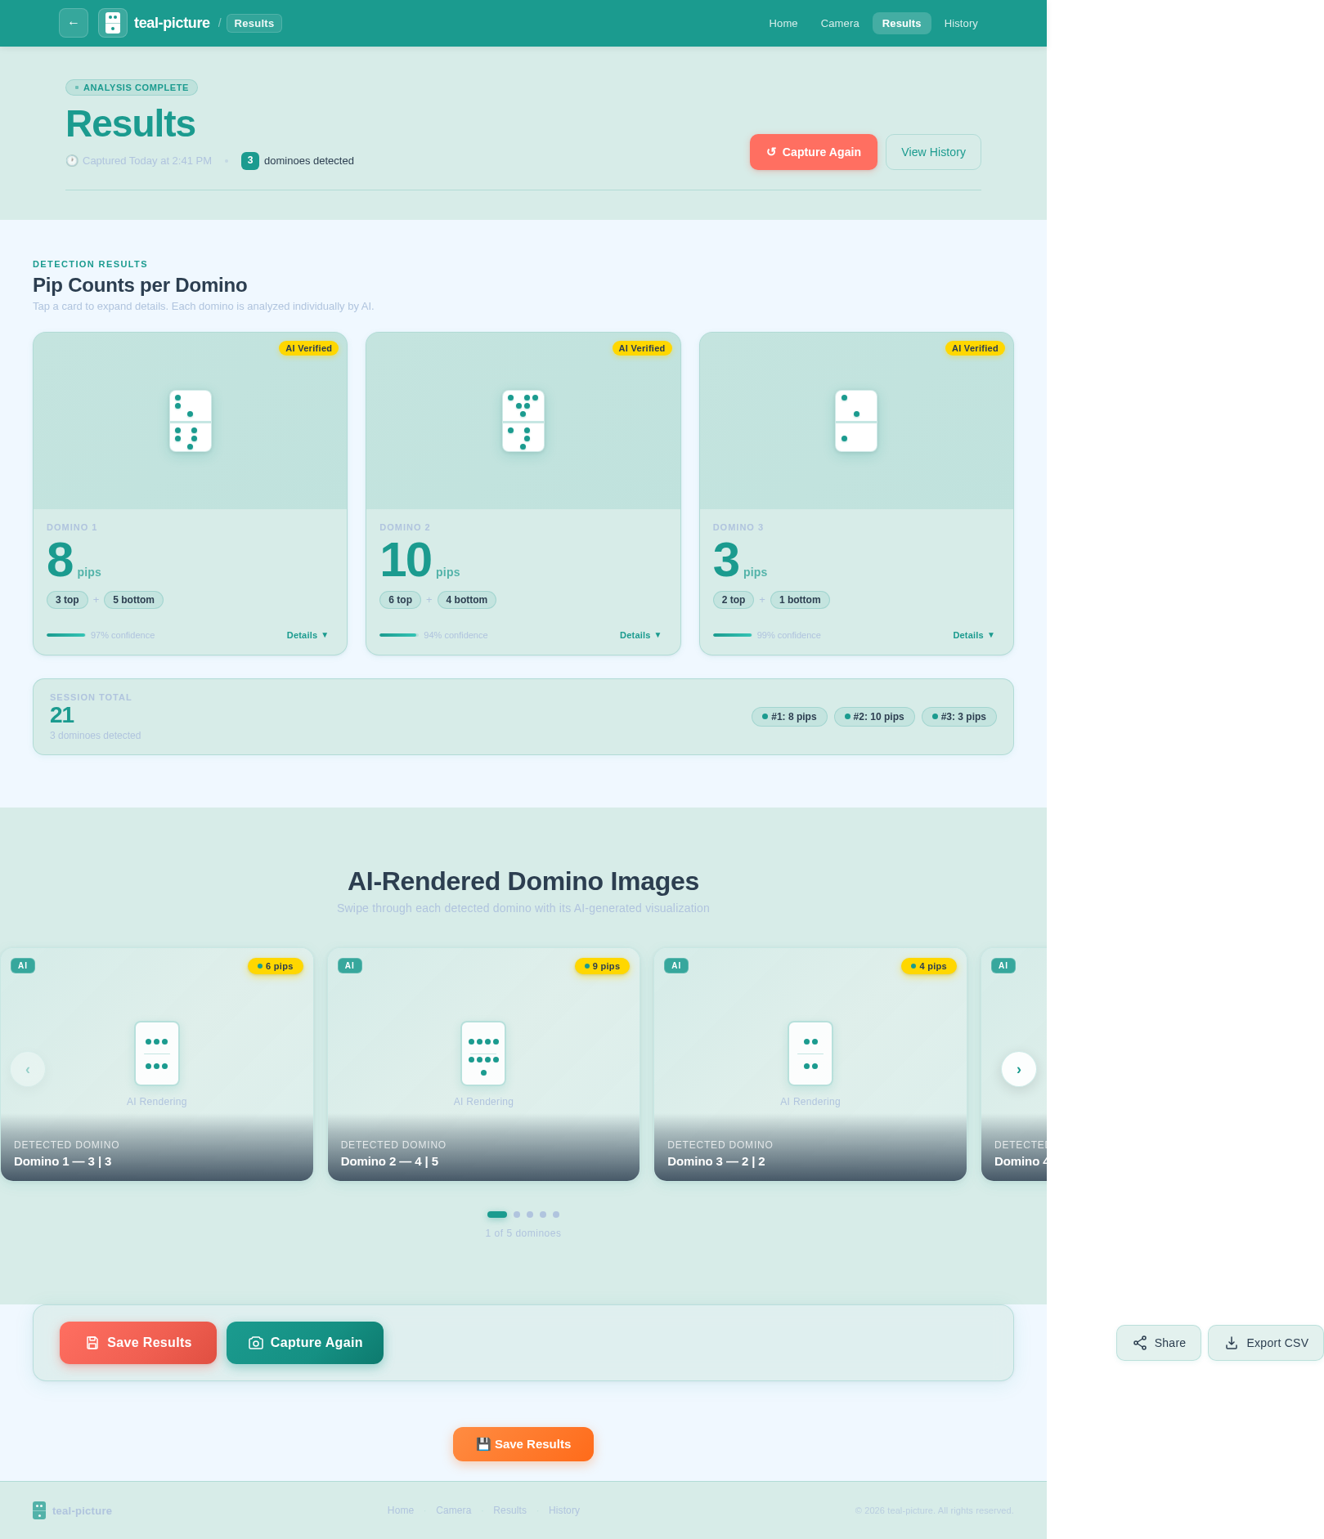The image size is (1324, 1539).
Task: Click Results breadcrumb chip in header
Action: (x=254, y=23)
